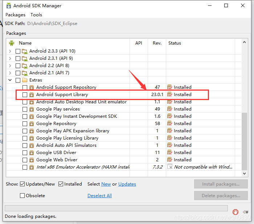Image resolution: width=254 pixels, height=224 pixels.
Task: Check the Google Play services checkbox
Action: click(25, 109)
